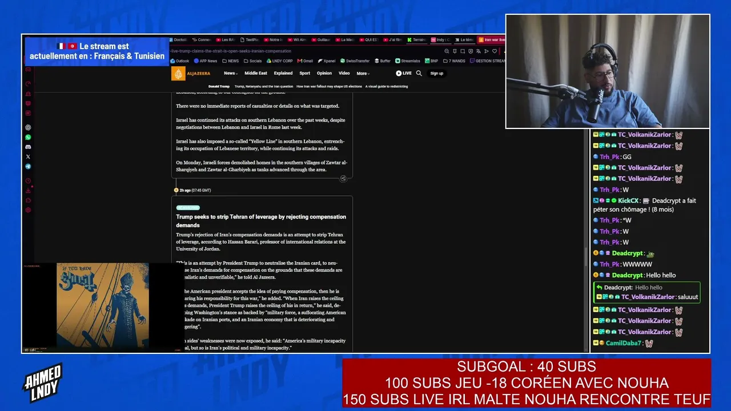Click the Ghost album cover thumbnail

[x=102, y=305]
